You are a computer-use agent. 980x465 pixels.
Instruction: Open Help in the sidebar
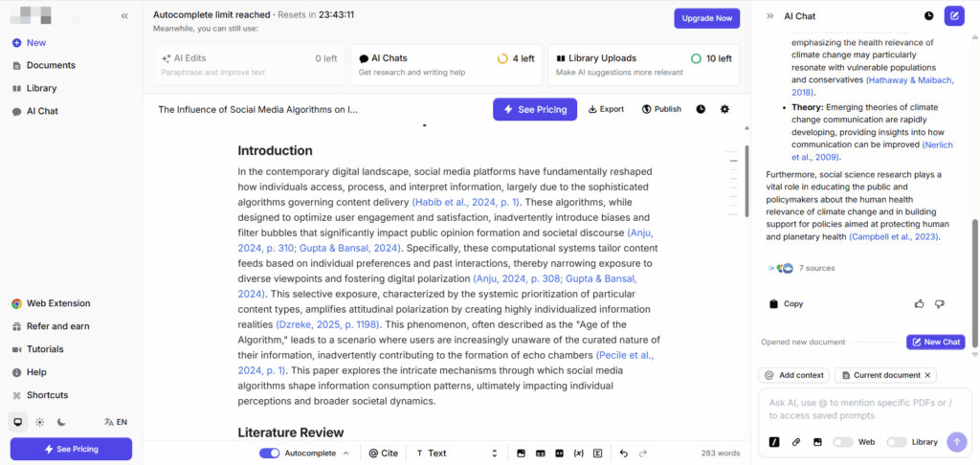point(30,372)
